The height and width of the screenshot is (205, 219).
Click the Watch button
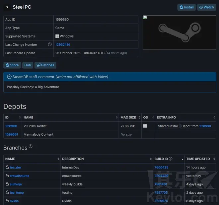pos(207,7)
